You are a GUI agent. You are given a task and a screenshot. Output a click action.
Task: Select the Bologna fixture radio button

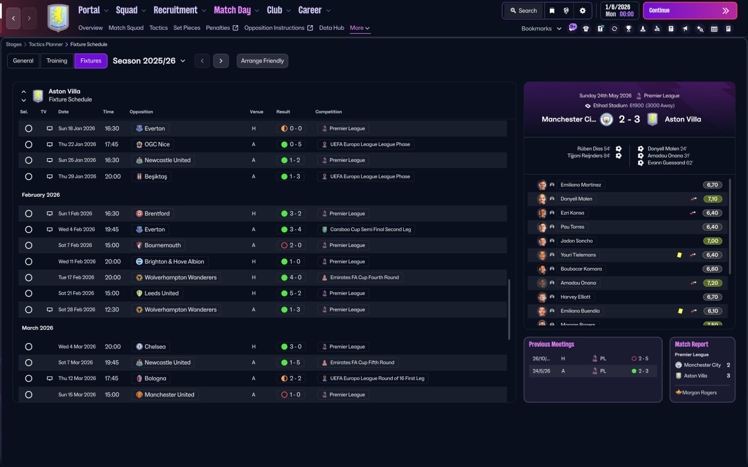click(x=29, y=378)
